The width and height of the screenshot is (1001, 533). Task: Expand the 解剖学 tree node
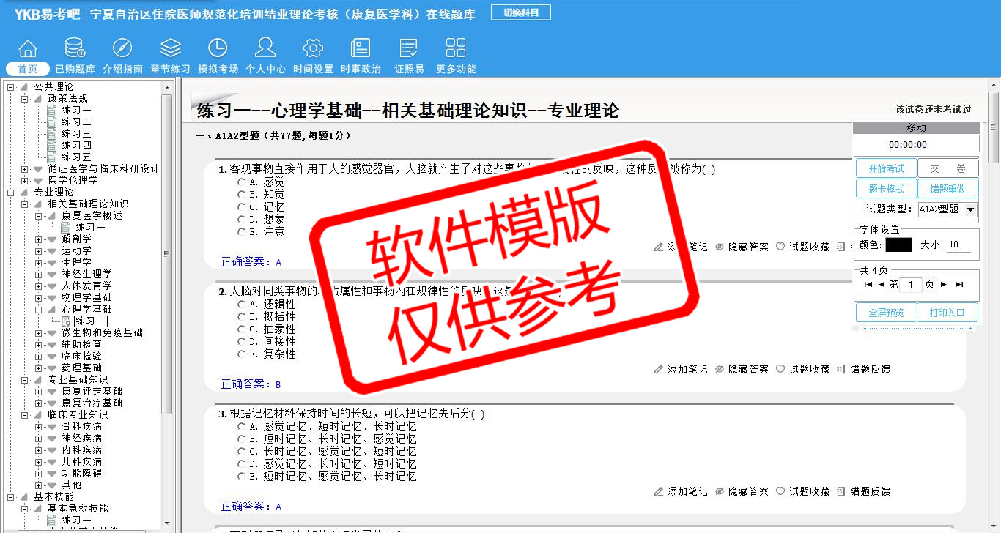tap(39, 239)
